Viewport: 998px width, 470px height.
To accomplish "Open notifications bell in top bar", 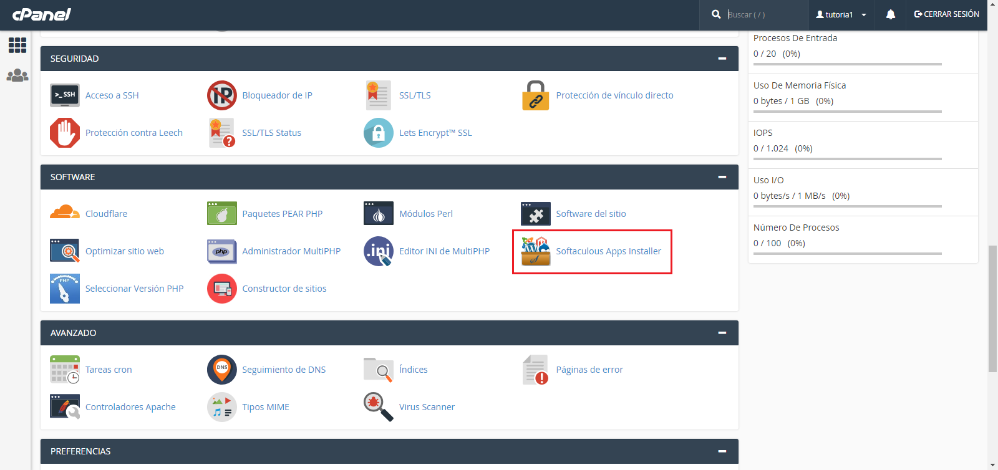I will (x=891, y=14).
